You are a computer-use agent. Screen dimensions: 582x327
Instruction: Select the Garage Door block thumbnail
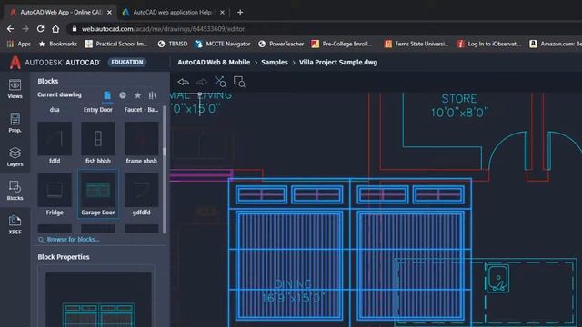point(98,190)
